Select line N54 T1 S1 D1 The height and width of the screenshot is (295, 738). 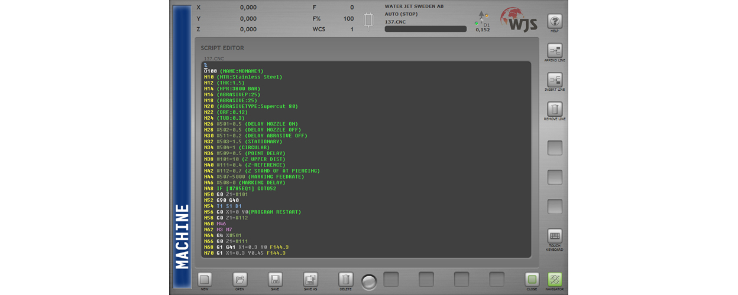(222, 206)
